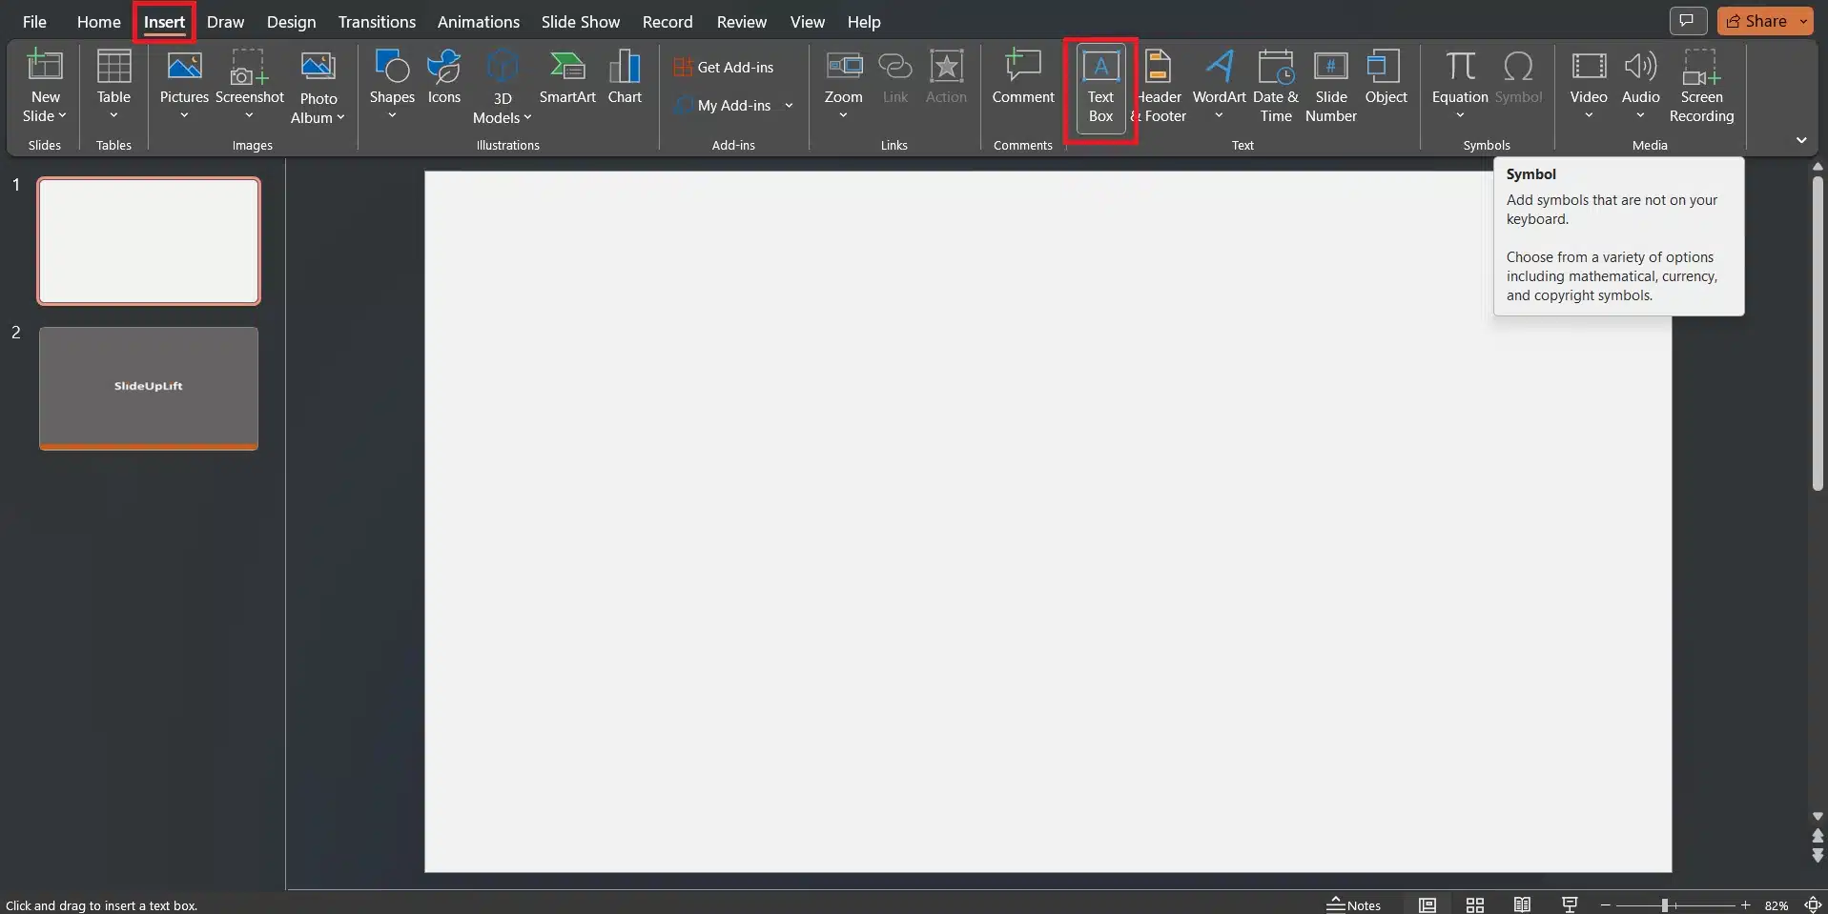Start a Screen Recording
Image resolution: width=1828 pixels, height=914 pixels.
(x=1702, y=86)
